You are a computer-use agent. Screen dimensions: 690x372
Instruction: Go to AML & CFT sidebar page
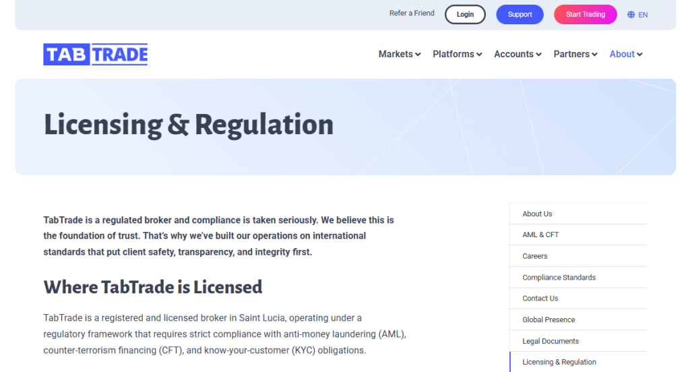tap(540, 235)
